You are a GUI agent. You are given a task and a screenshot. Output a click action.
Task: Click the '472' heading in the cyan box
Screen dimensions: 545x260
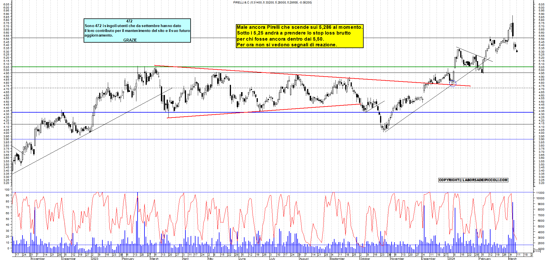point(129,21)
